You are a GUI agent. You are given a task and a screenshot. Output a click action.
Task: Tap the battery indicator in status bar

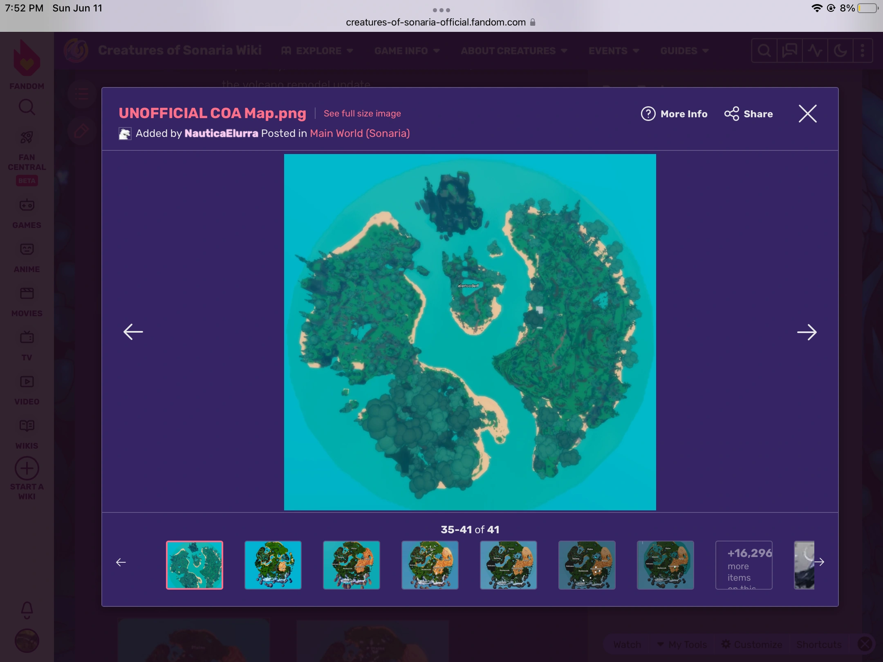867,8
